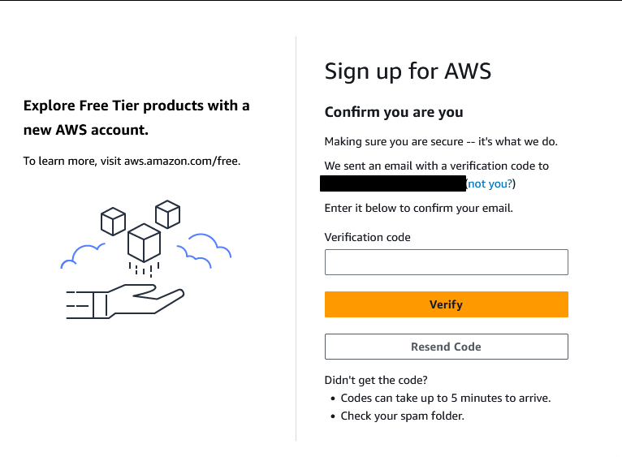Click the orange Verify button
This screenshot has width=622, height=457.
(447, 304)
